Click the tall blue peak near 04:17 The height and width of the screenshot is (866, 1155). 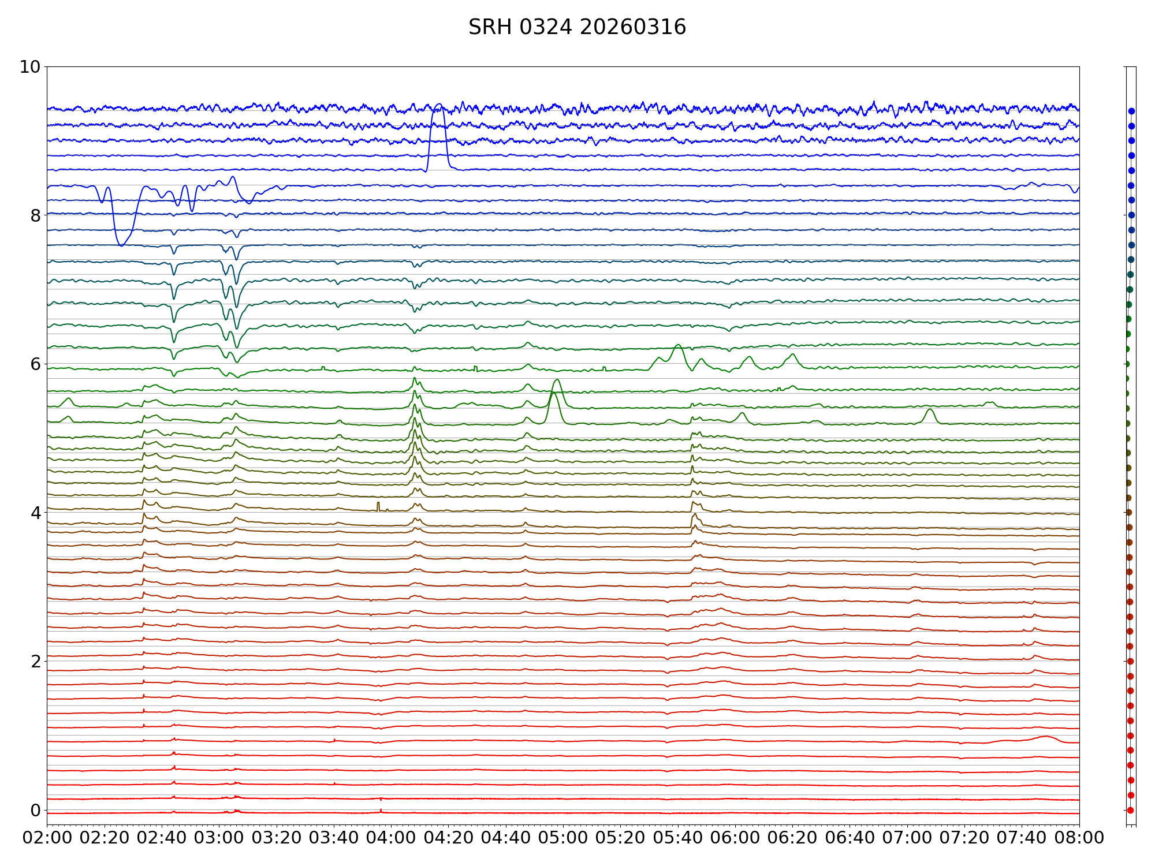[438, 107]
